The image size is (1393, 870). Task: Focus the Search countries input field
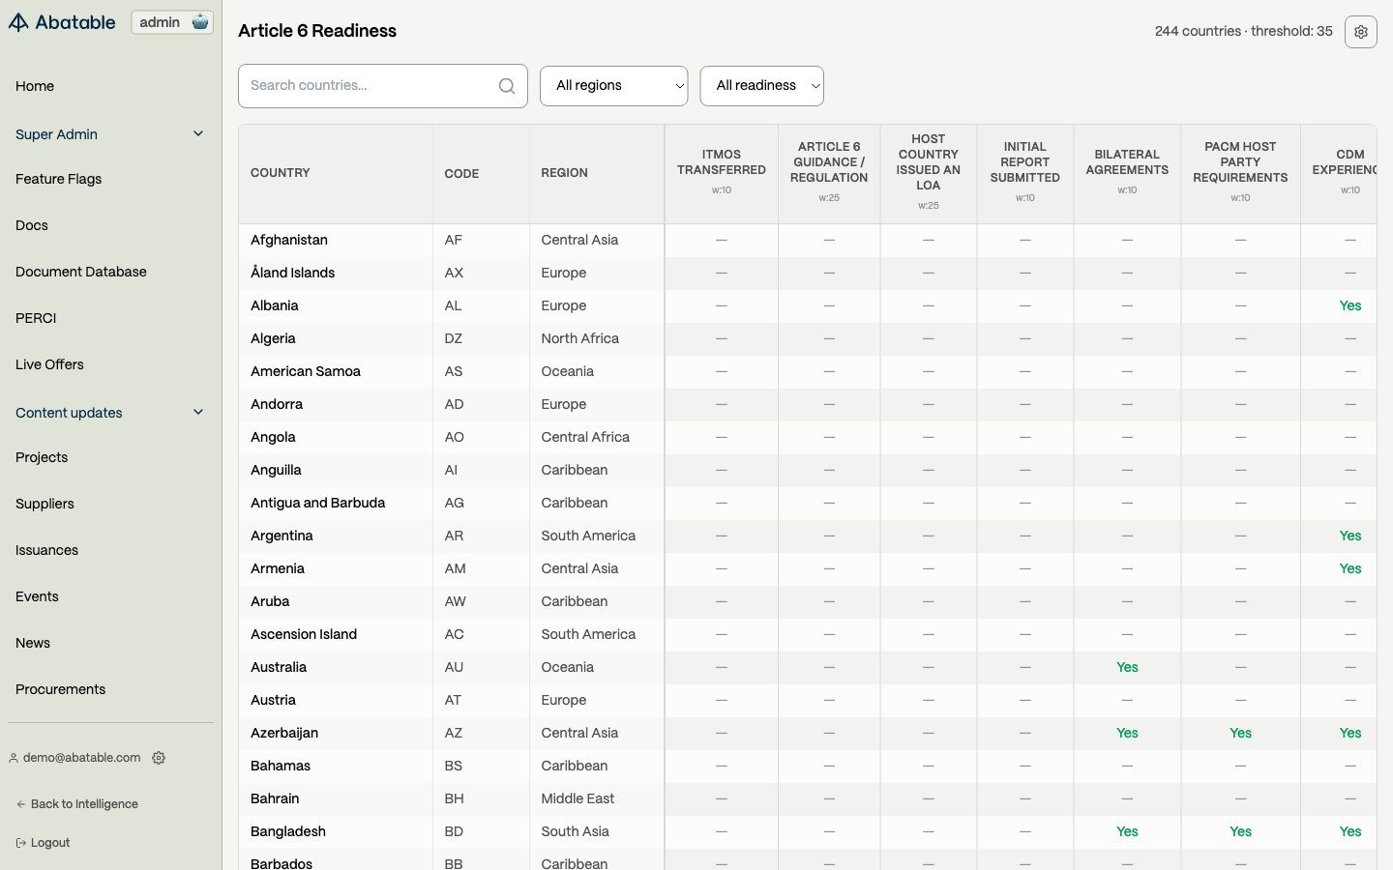[368, 86]
